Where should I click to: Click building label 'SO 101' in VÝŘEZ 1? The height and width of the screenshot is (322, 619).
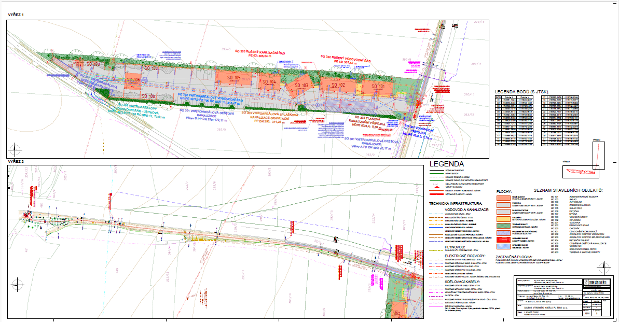[378, 87]
